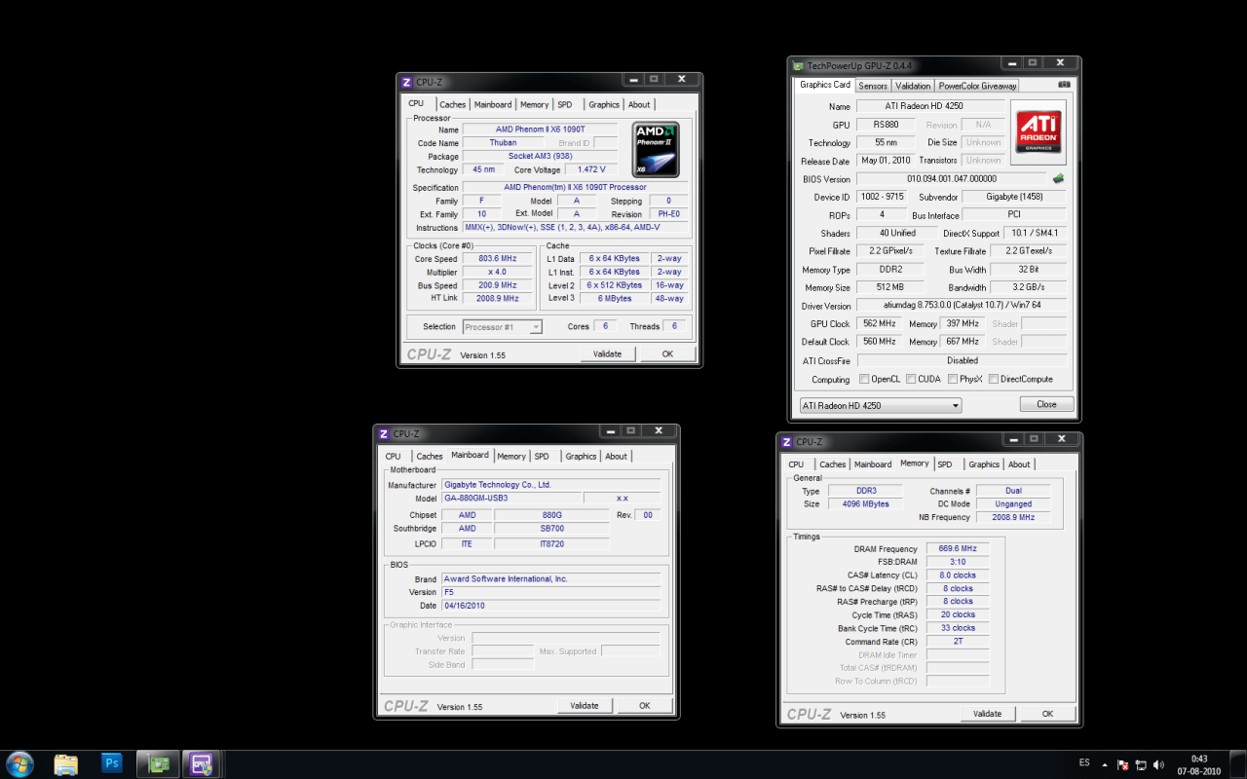Switch to CPU-Z via its taskbar icon
Viewport: 1247px width, 779px height.
[x=202, y=763]
